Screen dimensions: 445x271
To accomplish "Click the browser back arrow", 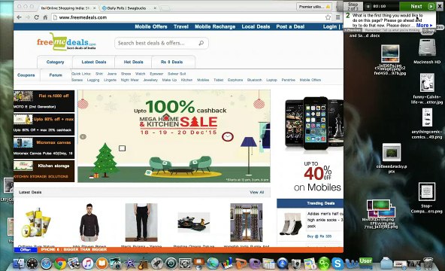I will pos(19,17).
